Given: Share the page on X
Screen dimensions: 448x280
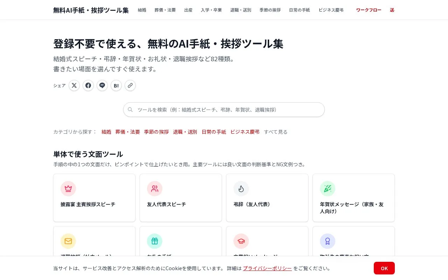Looking at the screenshot, I should pos(74,85).
